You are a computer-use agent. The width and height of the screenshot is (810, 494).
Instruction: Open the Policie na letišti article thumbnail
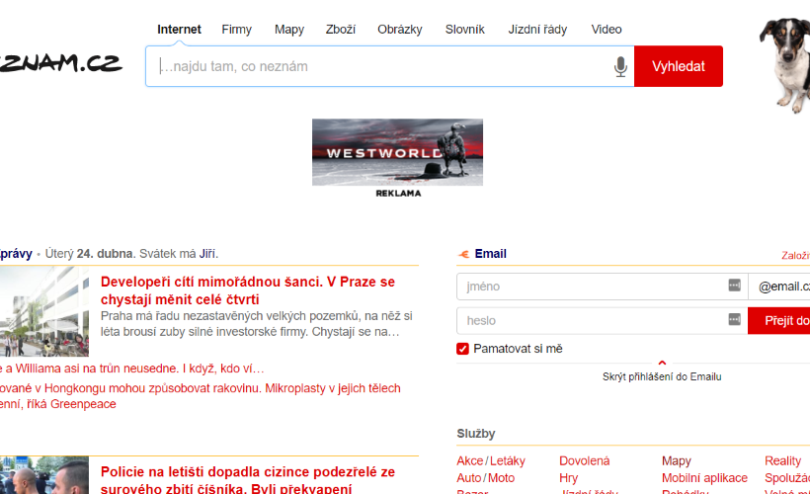tap(44, 475)
